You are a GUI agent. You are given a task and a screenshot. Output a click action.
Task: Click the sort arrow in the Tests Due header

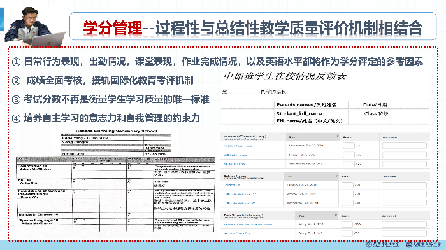[336, 216]
